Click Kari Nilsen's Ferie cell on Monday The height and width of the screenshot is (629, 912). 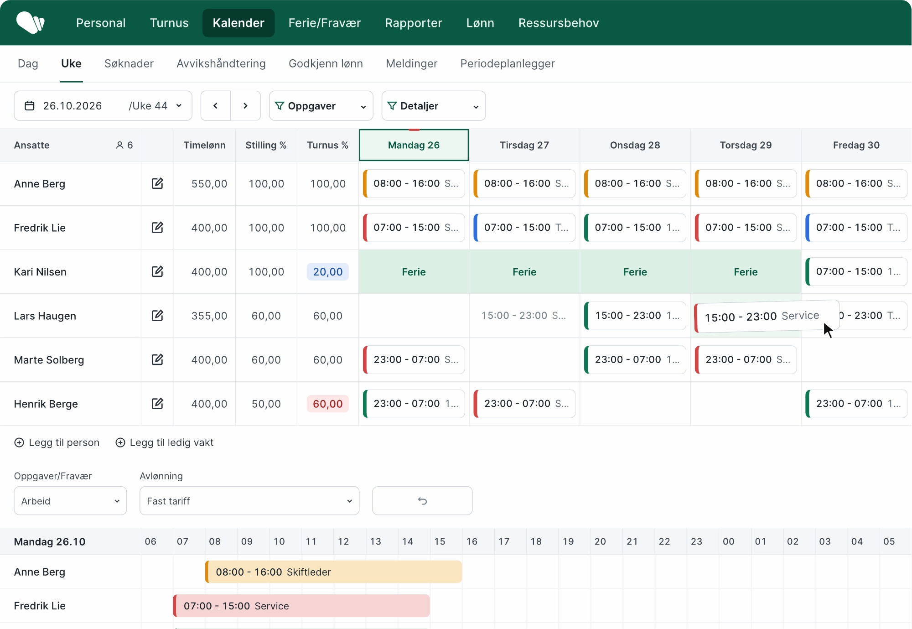[x=414, y=271]
